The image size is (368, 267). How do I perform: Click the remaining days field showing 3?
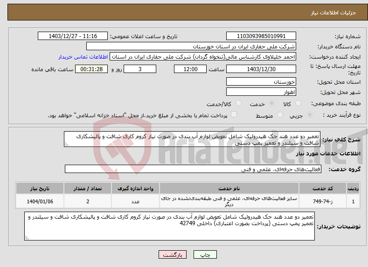tap(140, 69)
